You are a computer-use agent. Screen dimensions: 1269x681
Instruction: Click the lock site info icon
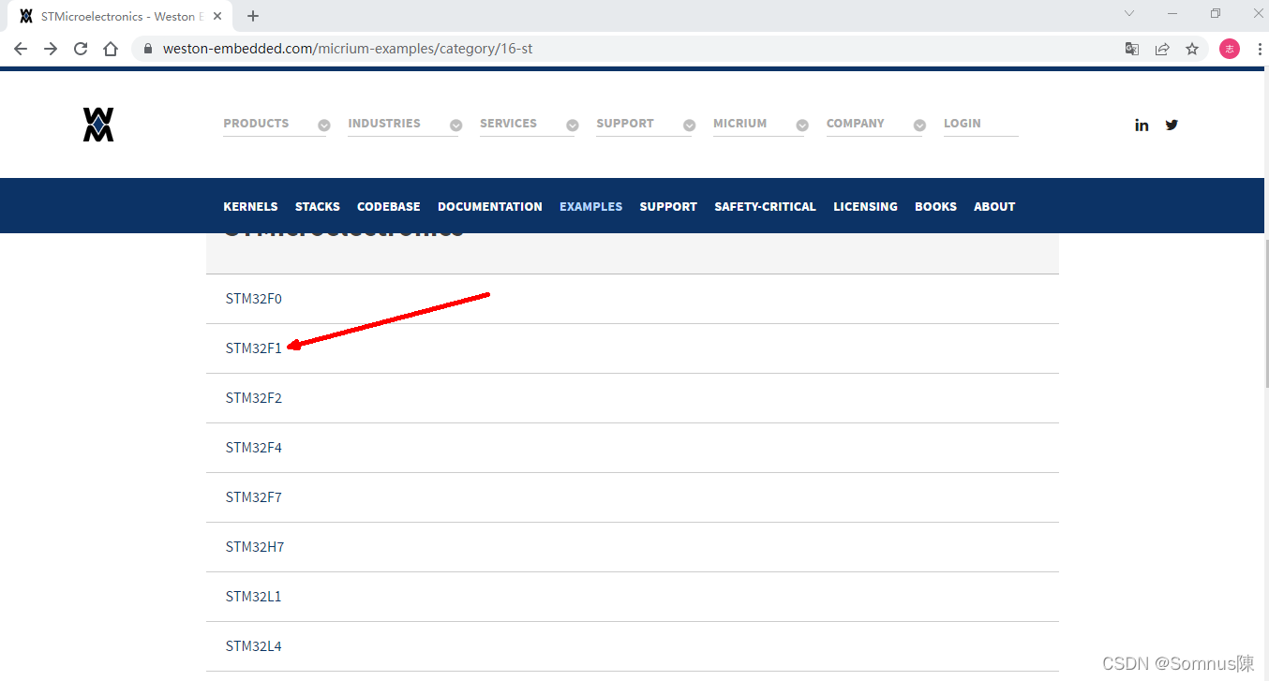[148, 49]
